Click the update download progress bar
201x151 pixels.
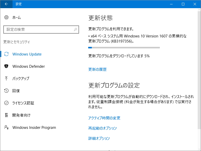point(124,48)
